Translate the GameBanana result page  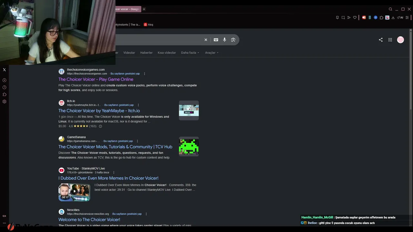(118, 141)
